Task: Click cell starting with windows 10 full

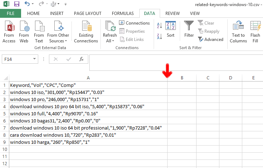Action: point(88,114)
